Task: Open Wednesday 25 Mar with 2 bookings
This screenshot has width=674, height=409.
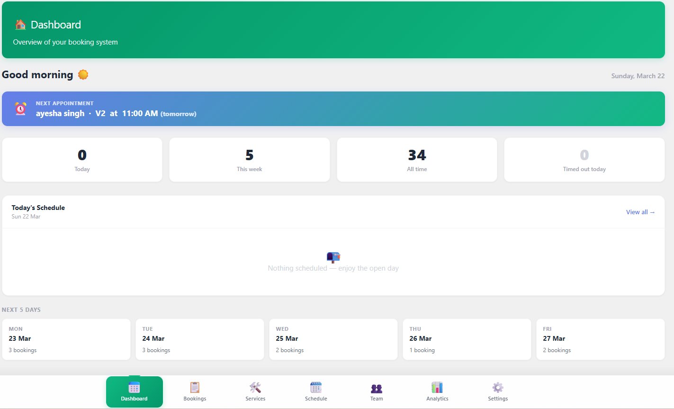Action: click(x=333, y=339)
